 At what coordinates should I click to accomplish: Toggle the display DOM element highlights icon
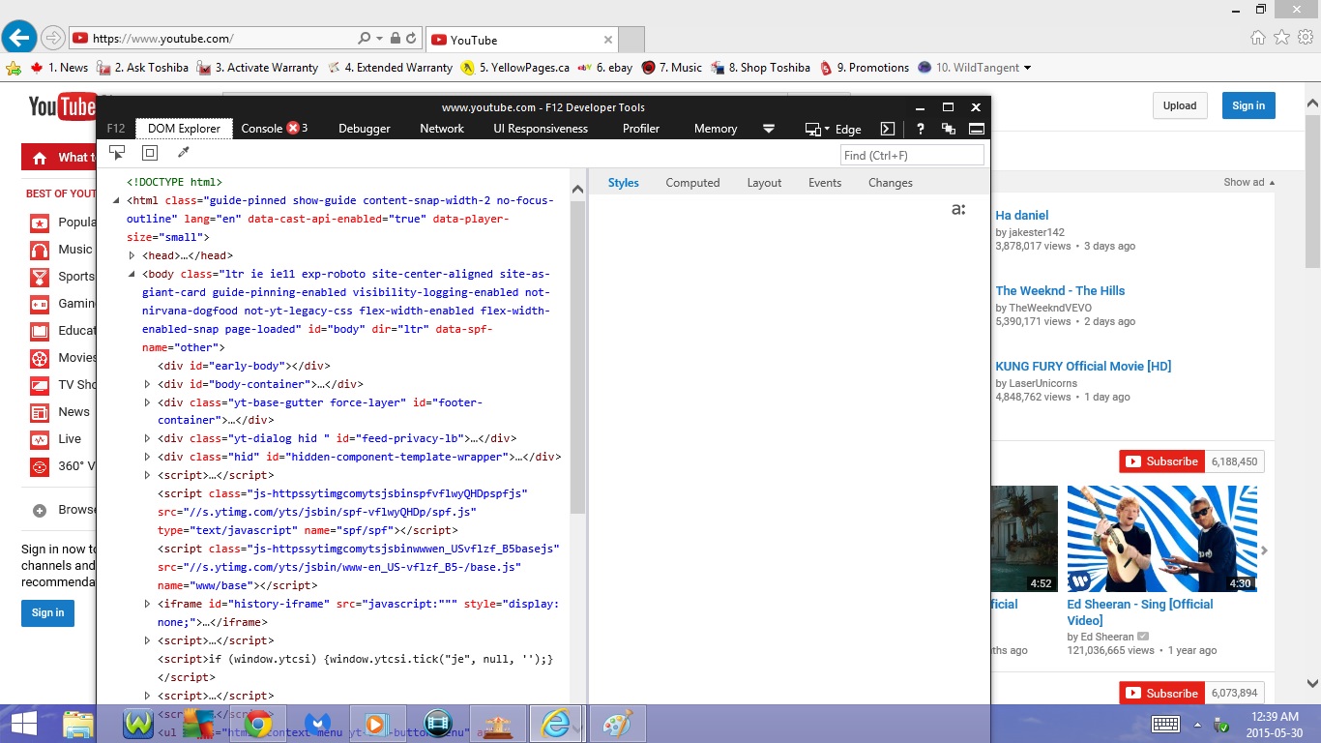(x=150, y=153)
